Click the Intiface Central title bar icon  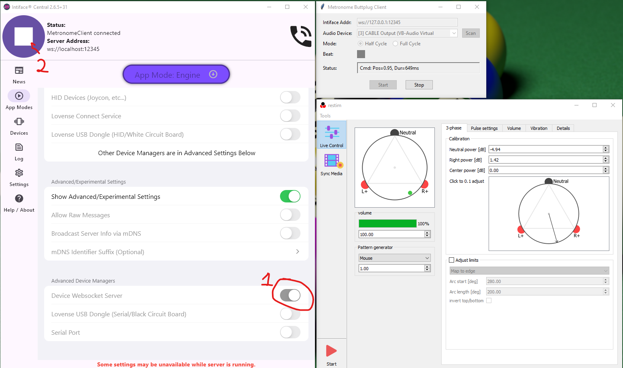6,7
